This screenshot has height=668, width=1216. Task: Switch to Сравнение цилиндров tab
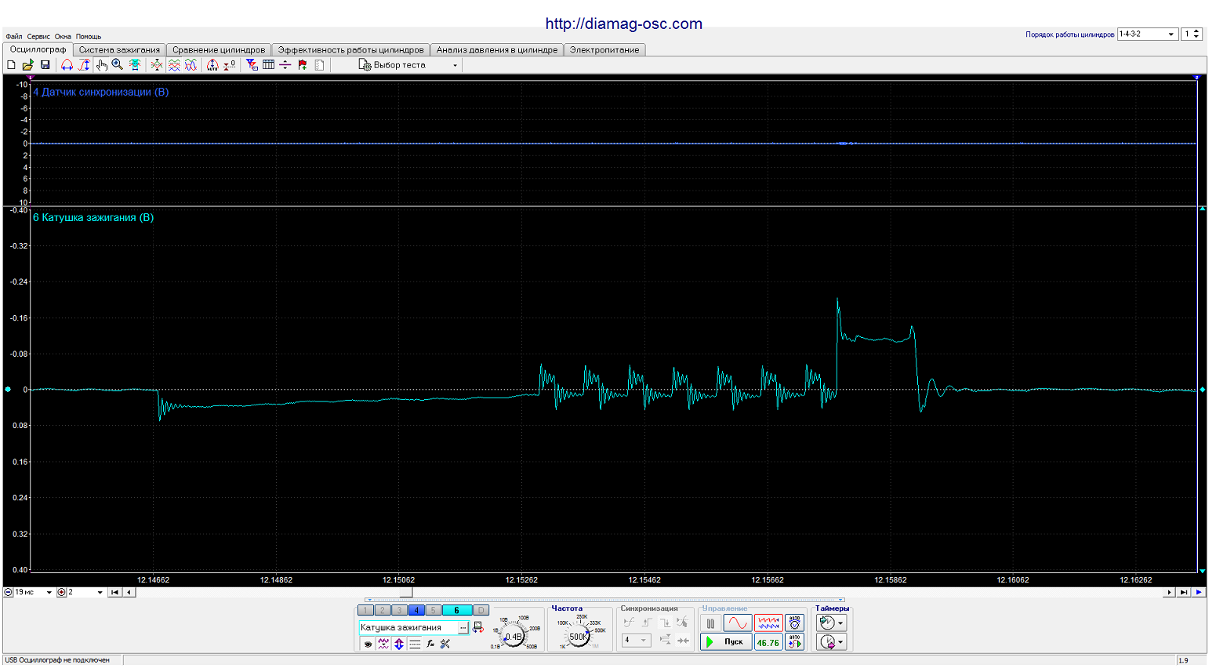coord(219,49)
